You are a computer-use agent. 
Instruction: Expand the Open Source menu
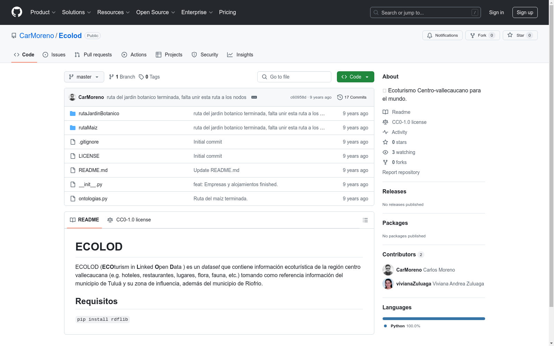[x=156, y=12]
